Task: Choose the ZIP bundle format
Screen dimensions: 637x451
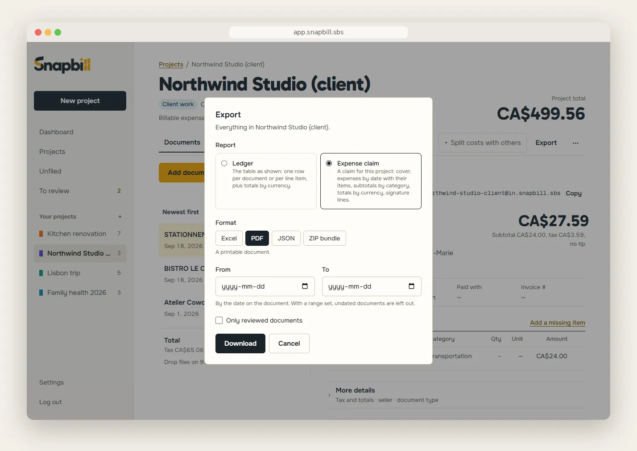Action: (324, 238)
